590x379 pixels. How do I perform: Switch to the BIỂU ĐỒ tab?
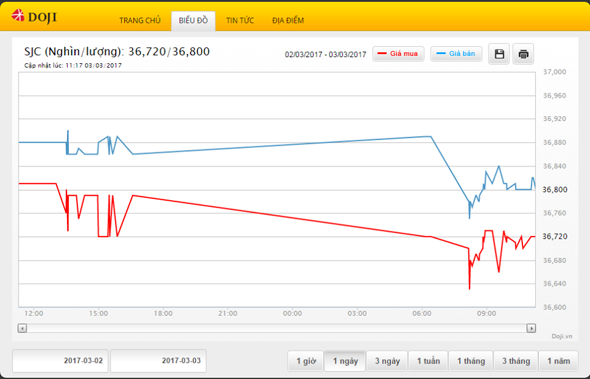(194, 21)
